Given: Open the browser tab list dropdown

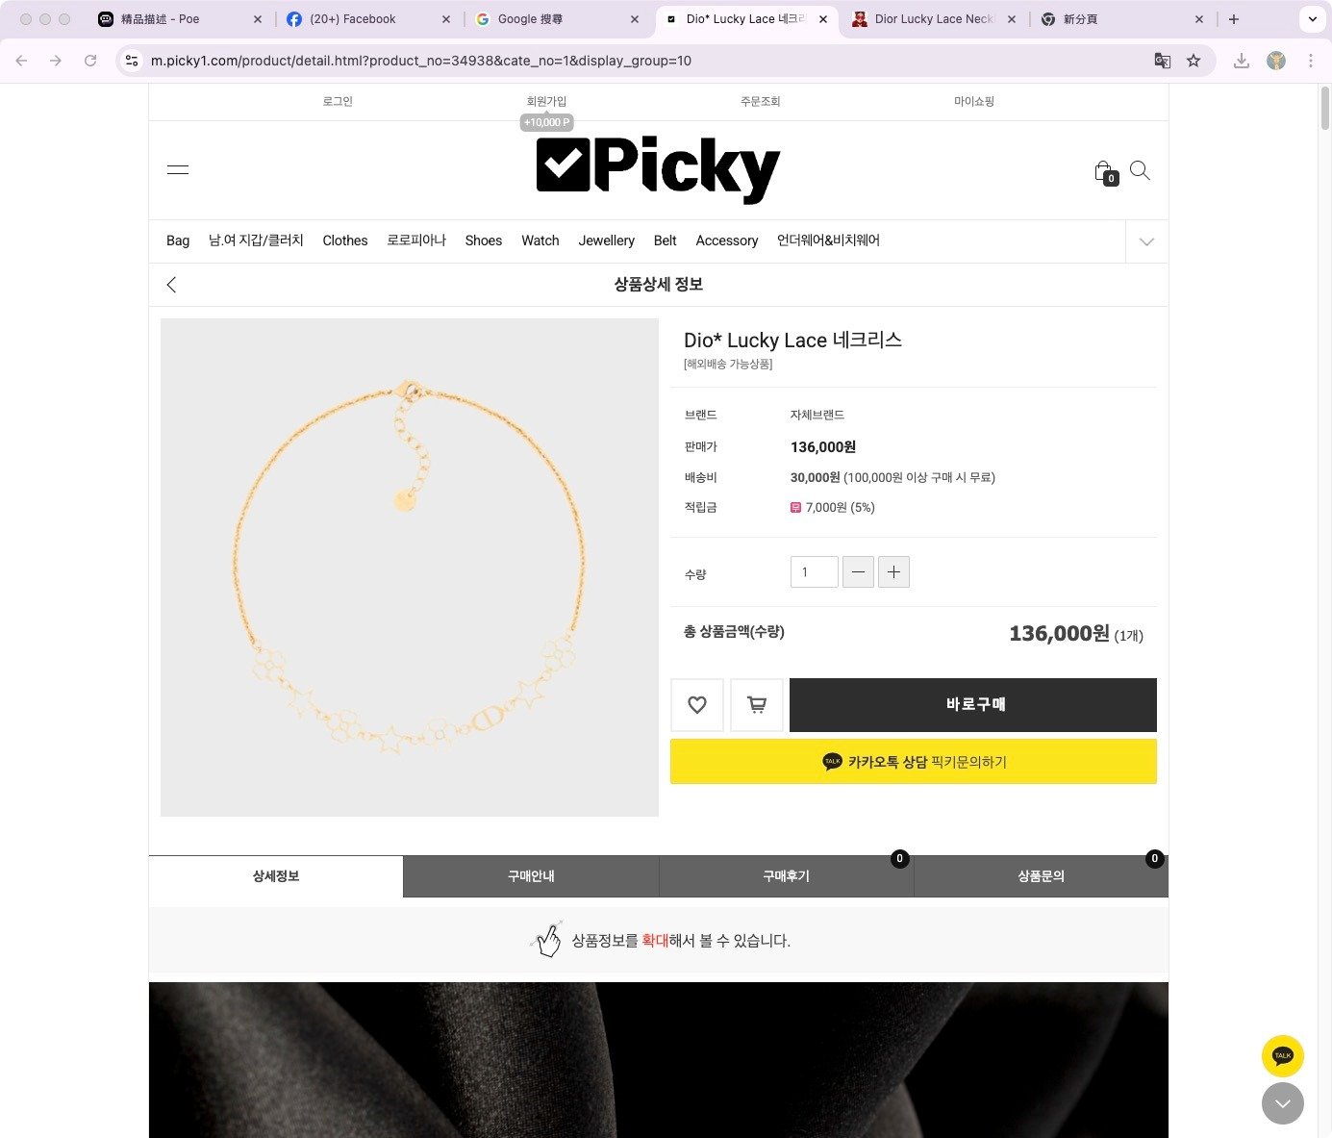Looking at the screenshot, I should click(x=1312, y=19).
